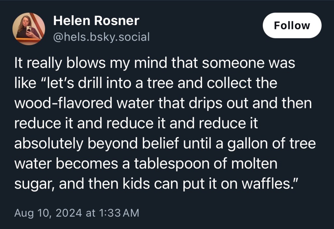The height and width of the screenshot is (229, 334).
Task: Click the @hels.bsky.social handle
Action: [101, 37]
